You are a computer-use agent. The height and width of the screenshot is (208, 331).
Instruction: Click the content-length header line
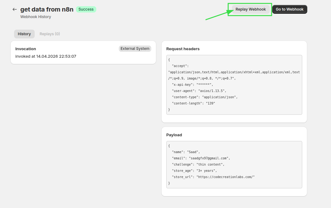tap(193, 103)
